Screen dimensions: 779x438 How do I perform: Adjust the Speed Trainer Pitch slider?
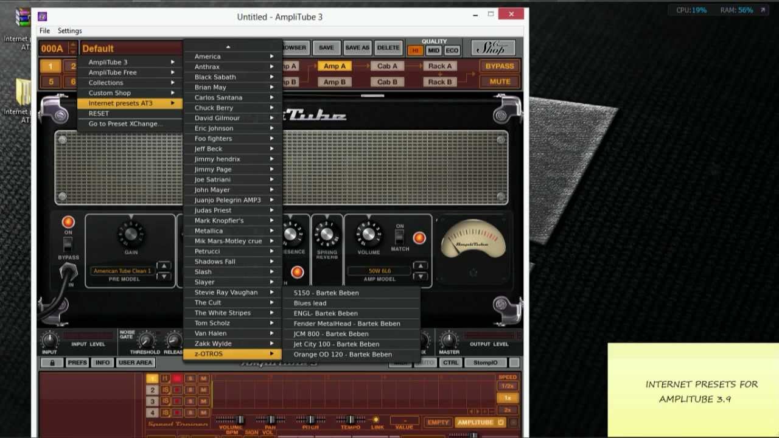pyautogui.click(x=310, y=420)
